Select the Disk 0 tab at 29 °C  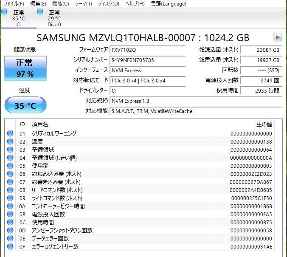[54, 18]
